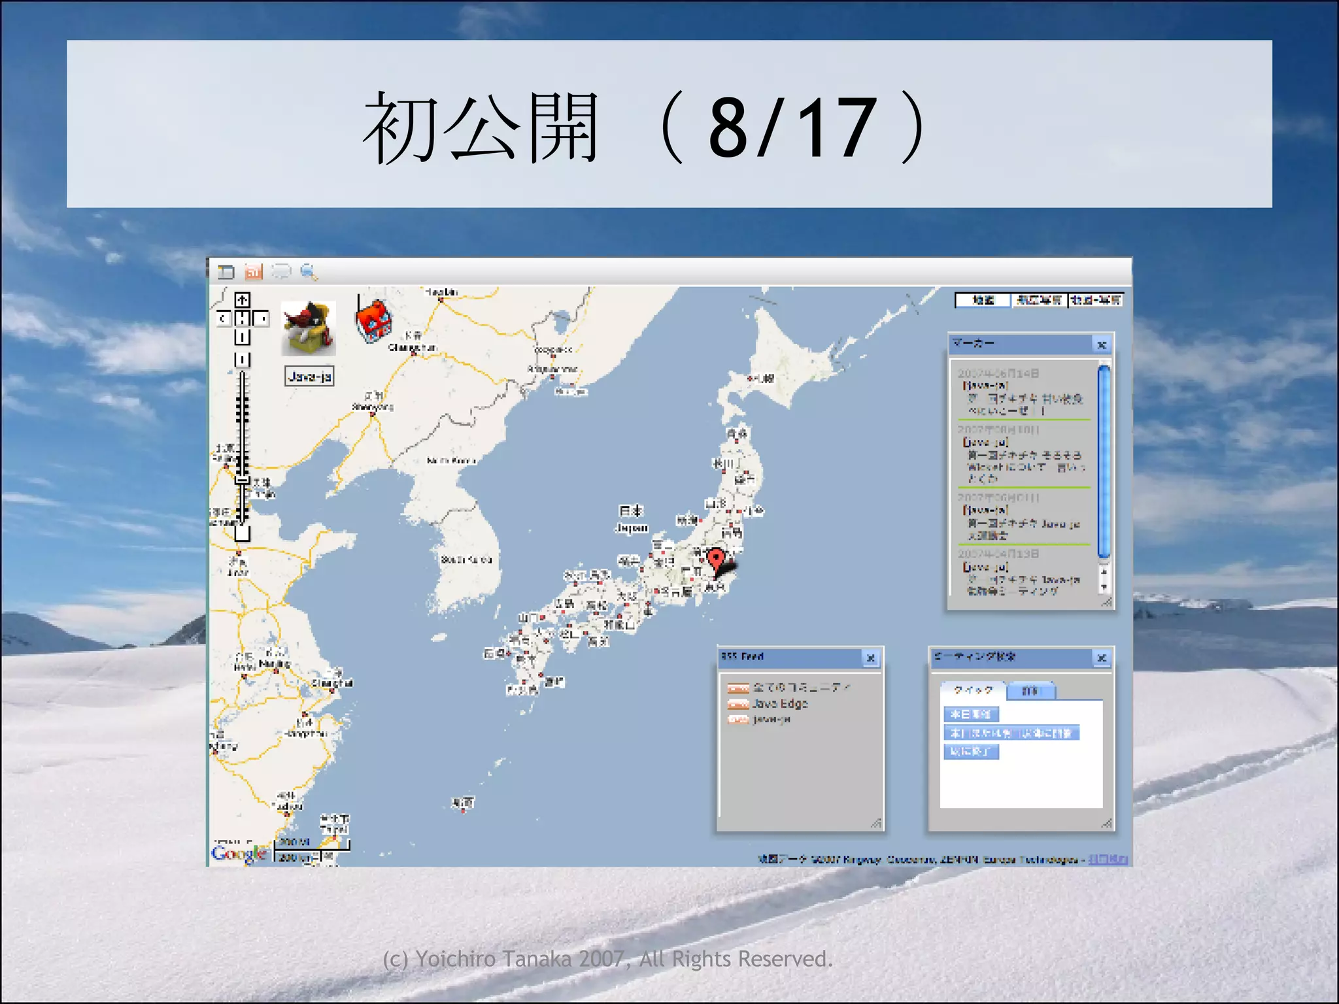The height and width of the screenshot is (1004, 1339).
Task: Switch to the 航空写真 satellite view tab
Action: tap(1040, 300)
